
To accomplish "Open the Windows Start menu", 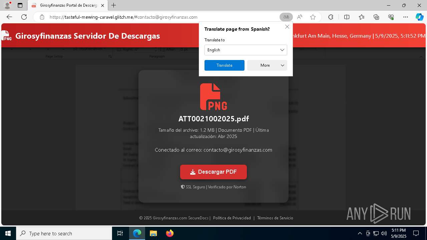I will click(x=8, y=233).
